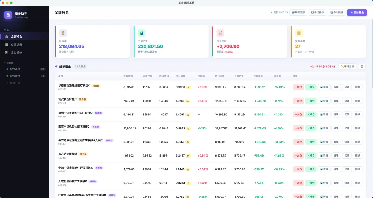Open 详情 for 易方达优质精选
This screenshot has height=198, width=373.
324,155
